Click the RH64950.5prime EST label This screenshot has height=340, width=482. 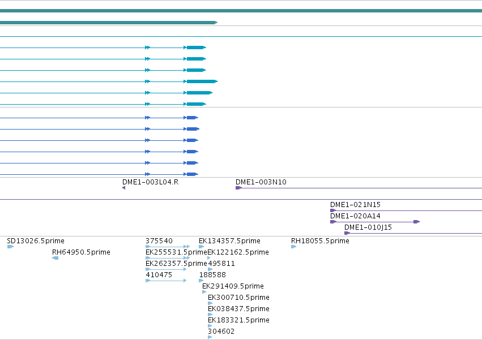coord(81,252)
